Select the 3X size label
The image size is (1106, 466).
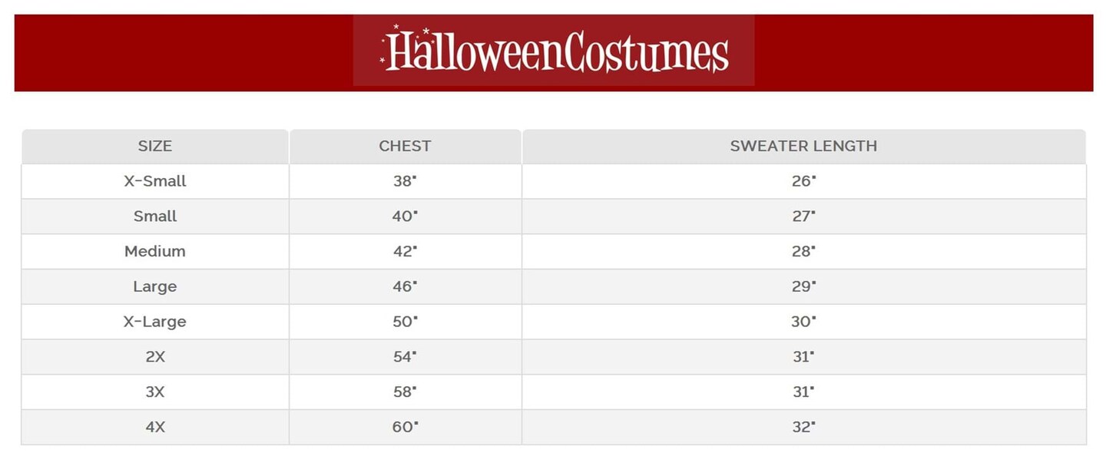tap(155, 392)
